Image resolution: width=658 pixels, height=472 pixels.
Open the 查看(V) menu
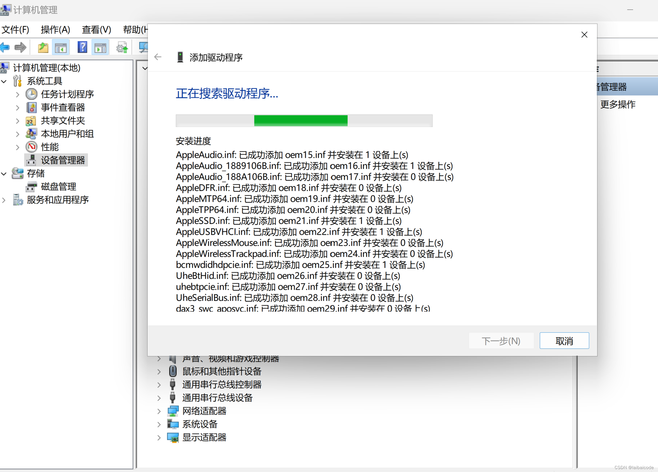point(96,30)
